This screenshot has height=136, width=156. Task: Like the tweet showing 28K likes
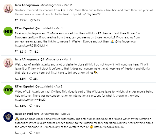(x=31, y=79)
